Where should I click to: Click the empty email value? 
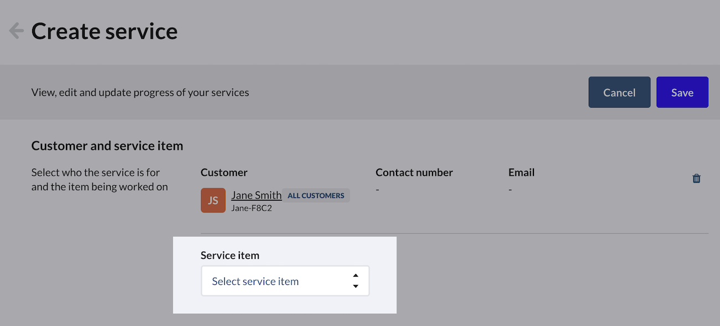(x=510, y=190)
